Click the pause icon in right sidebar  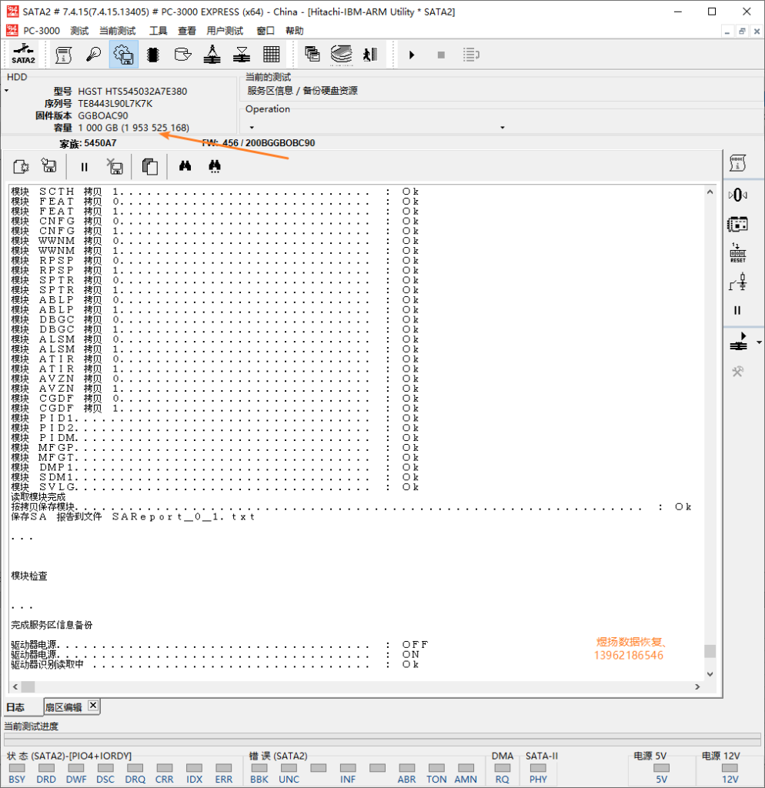[x=737, y=311]
